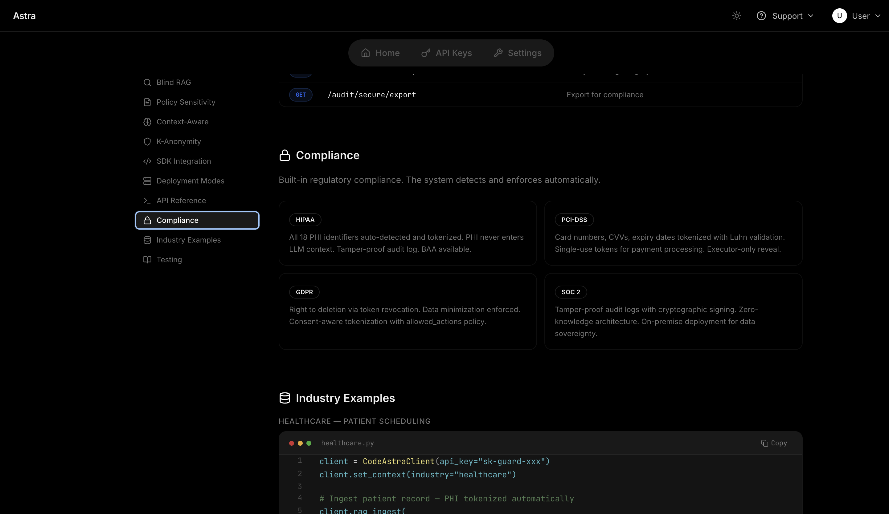Screen dimensions: 889x514
Task: Switch to the API Keys tab
Action: (x=447, y=53)
